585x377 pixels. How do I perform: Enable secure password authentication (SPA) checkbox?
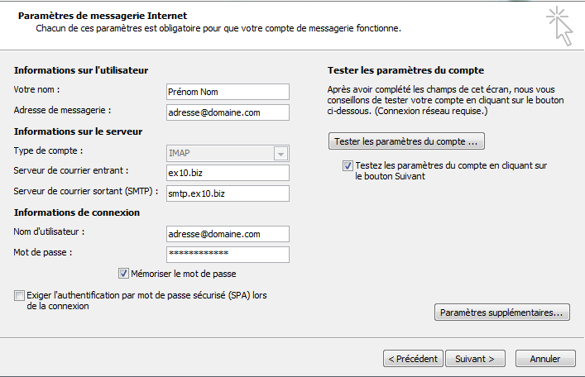pyautogui.click(x=19, y=295)
